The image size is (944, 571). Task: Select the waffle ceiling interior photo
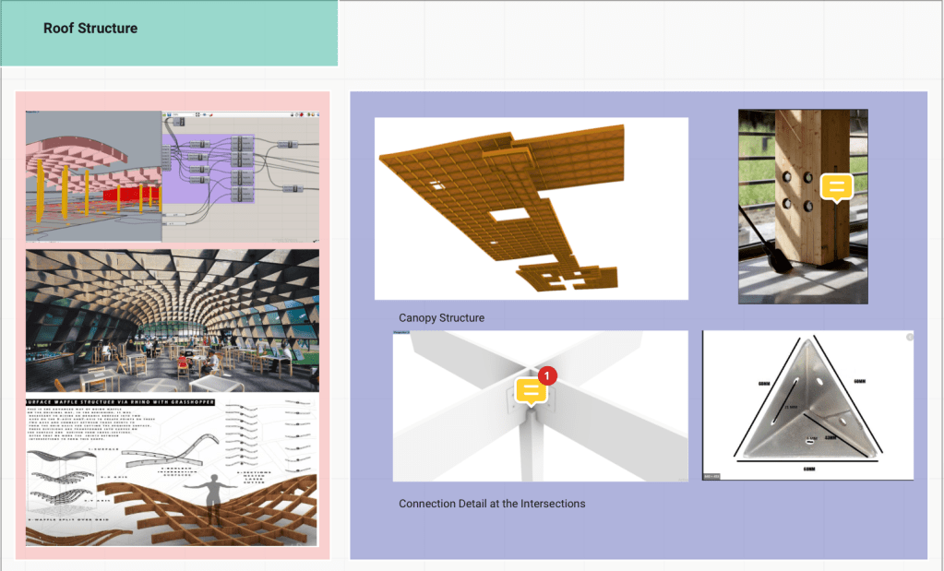coord(172,320)
